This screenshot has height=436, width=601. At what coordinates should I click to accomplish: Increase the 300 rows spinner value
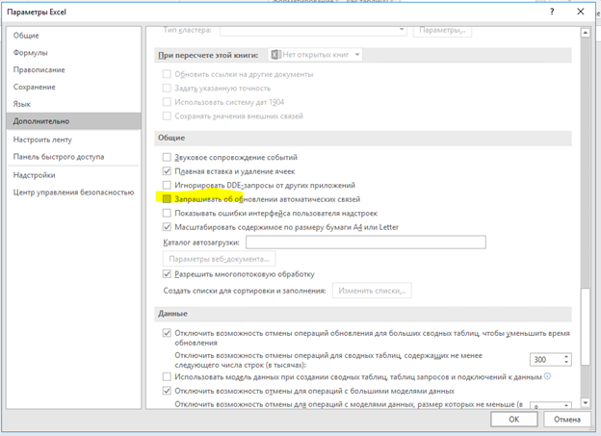coord(566,357)
